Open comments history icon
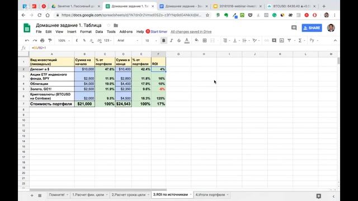This screenshot has height=201, width=358. pyautogui.click(x=294, y=28)
